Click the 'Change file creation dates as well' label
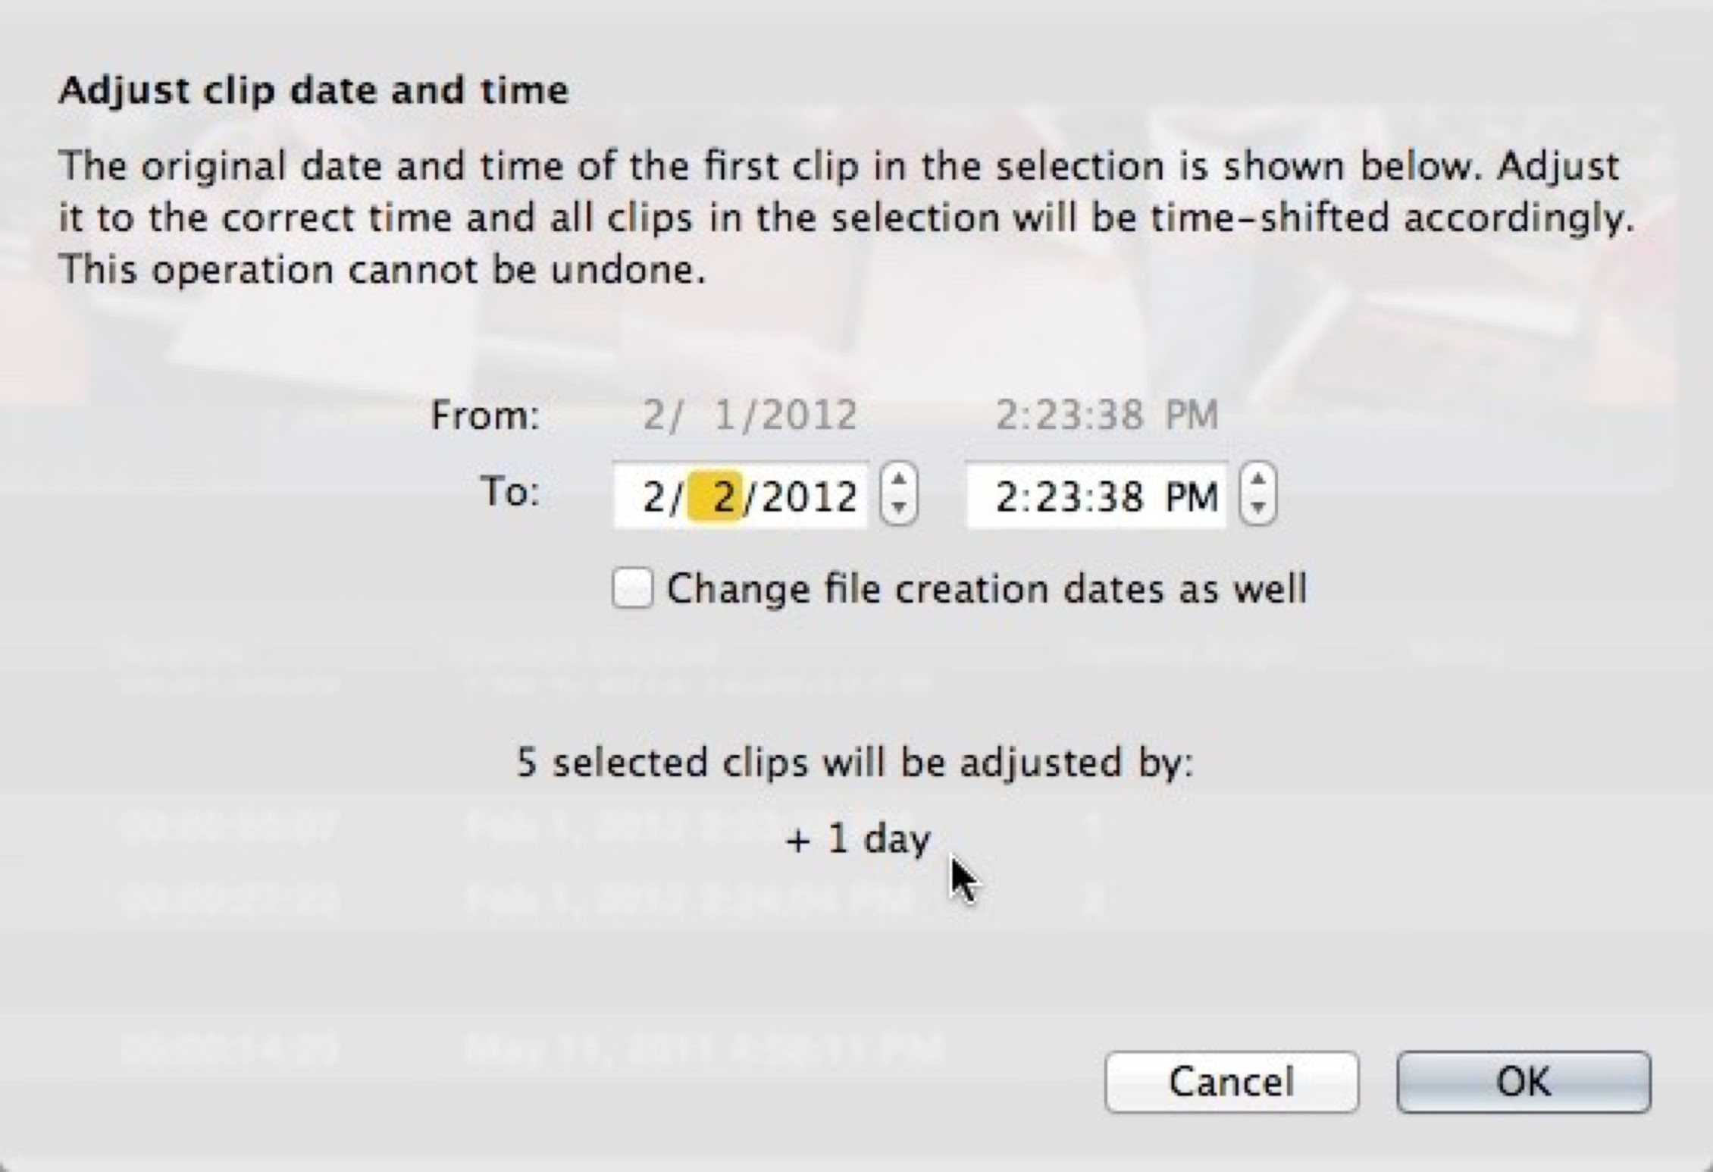The image size is (1713, 1172). point(986,589)
